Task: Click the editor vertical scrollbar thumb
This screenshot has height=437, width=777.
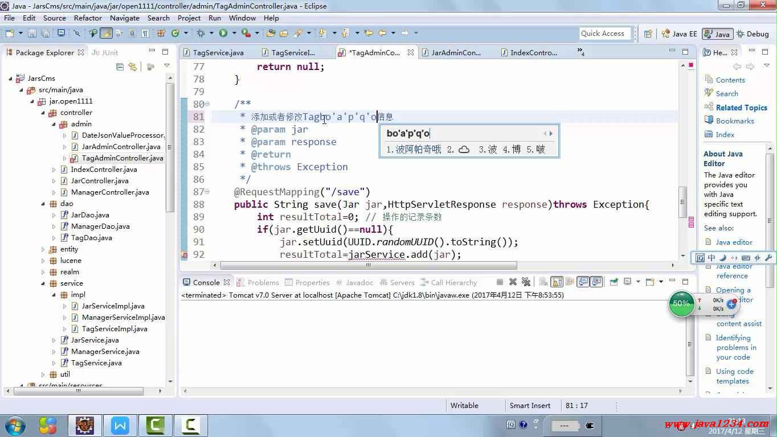Action: [682, 203]
